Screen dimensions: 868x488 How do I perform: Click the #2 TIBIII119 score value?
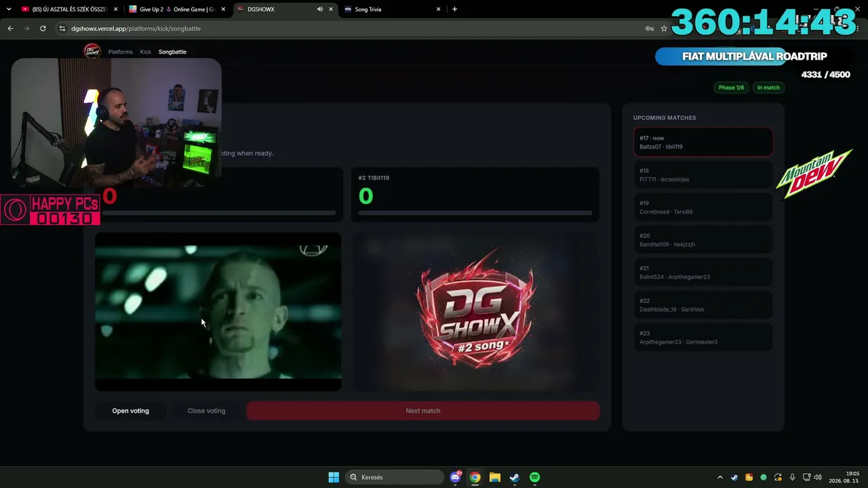coord(366,196)
